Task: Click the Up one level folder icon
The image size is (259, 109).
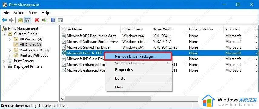Action: click(x=21, y=20)
